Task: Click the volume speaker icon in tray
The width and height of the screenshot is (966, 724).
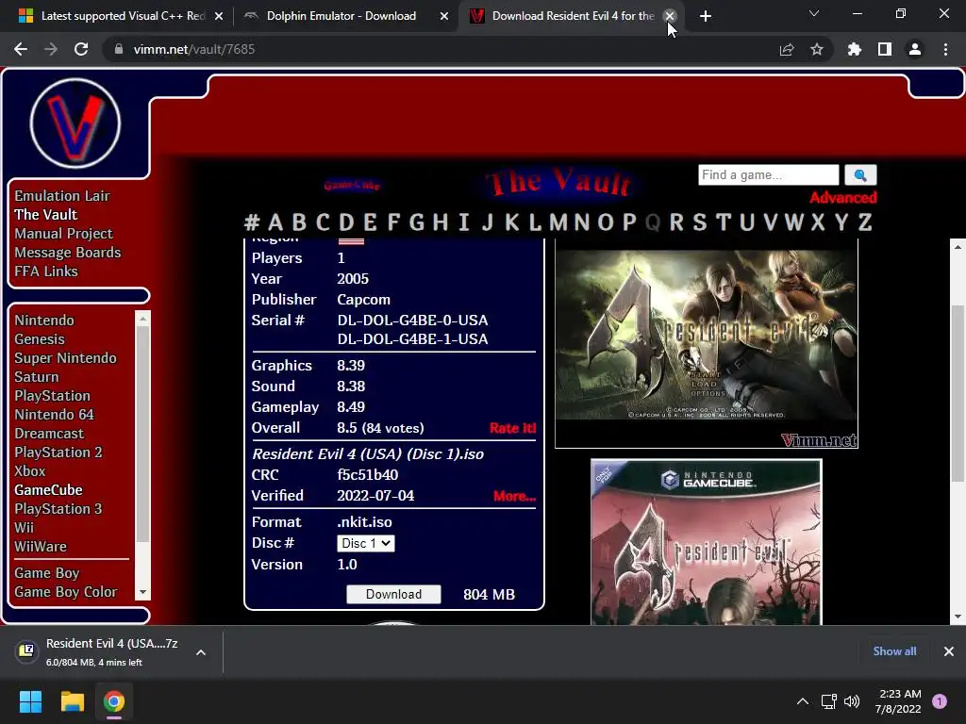Action: [852, 701]
